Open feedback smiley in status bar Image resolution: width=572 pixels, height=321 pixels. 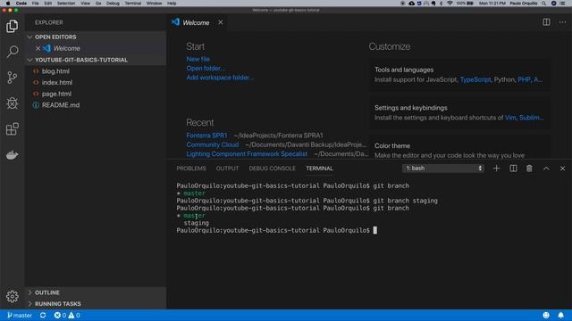[x=546, y=315]
